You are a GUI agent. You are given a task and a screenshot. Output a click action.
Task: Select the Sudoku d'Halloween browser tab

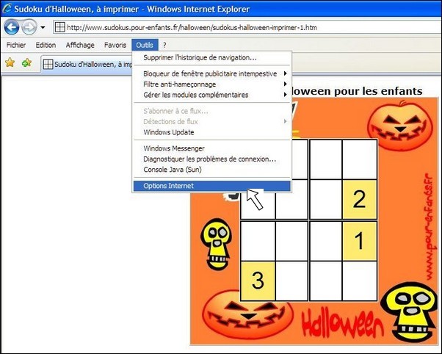[87, 65]
